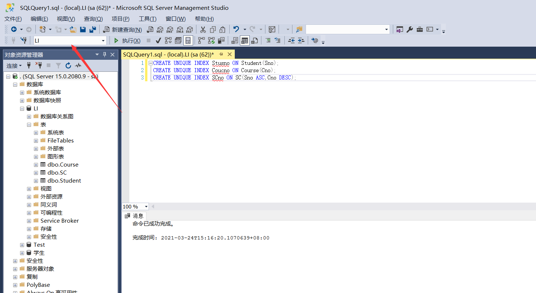Click the Save icon on the toolbar

[x=83, y=30]
